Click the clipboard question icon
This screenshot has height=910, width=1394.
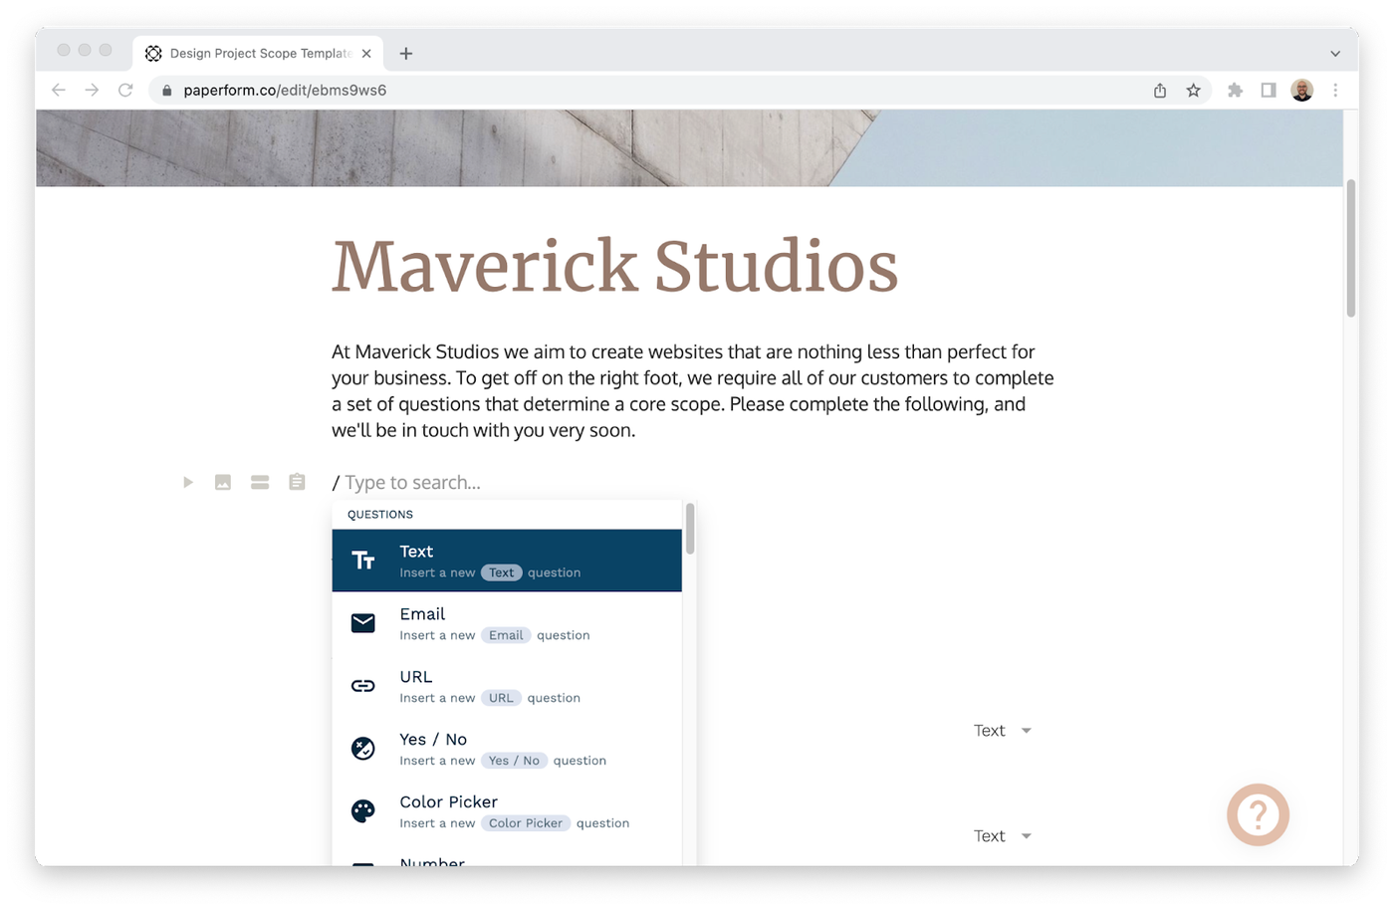point(297,483)
